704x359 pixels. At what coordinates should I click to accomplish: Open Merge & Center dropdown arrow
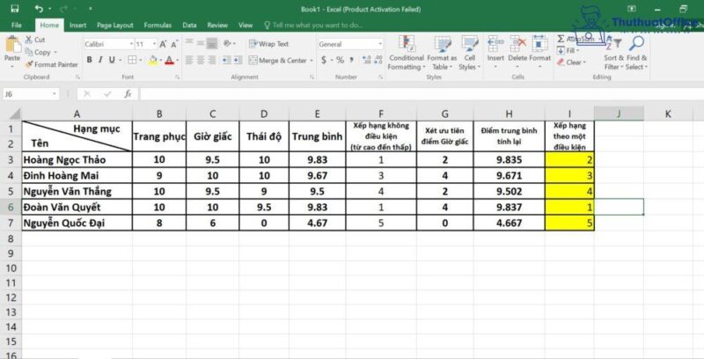(312, 60)
